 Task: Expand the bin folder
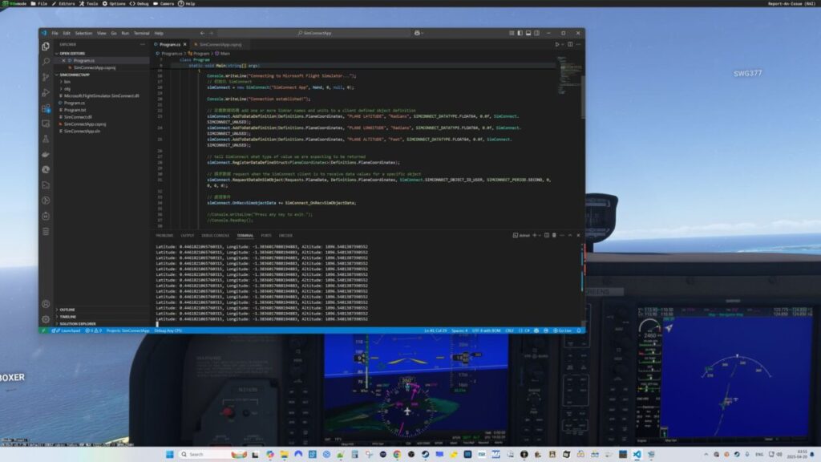click(x=67, y=82)
